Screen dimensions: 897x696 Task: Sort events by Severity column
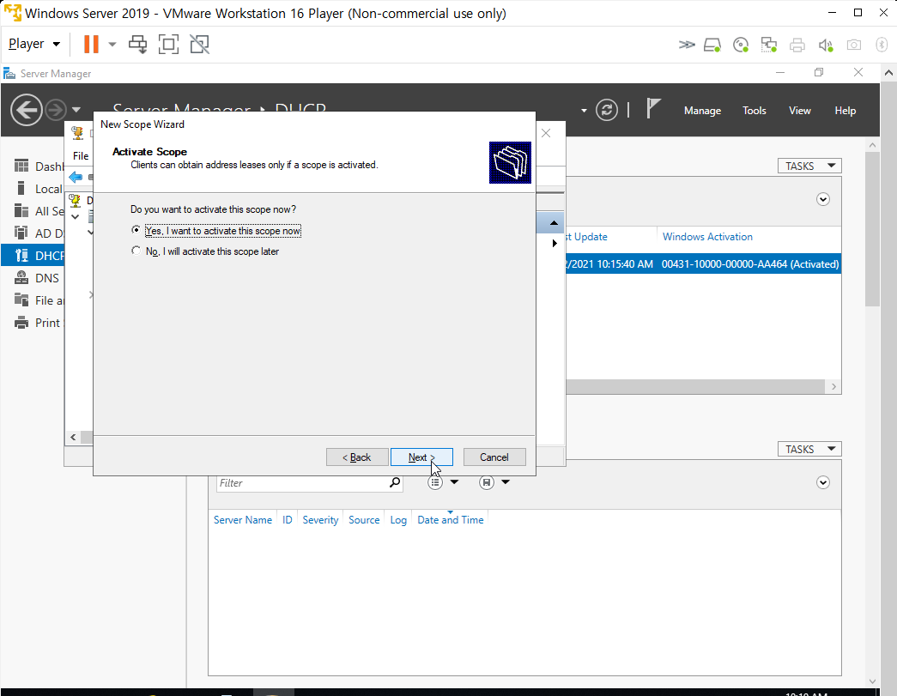(320, 520)
